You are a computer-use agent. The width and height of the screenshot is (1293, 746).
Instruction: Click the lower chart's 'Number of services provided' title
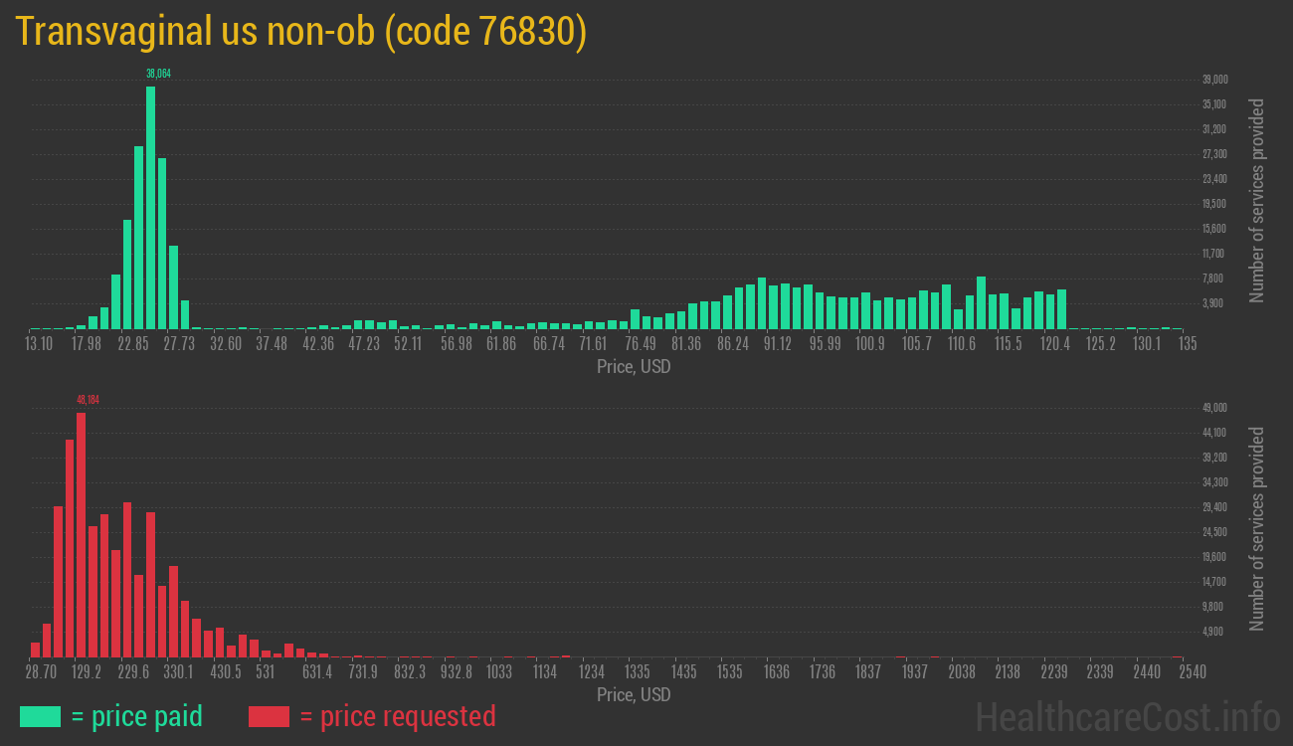[1257, 528]
